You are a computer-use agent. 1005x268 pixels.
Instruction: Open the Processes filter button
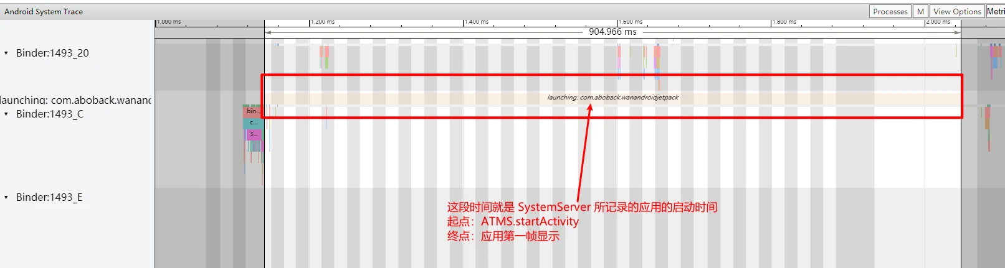(x=890, y=11)
